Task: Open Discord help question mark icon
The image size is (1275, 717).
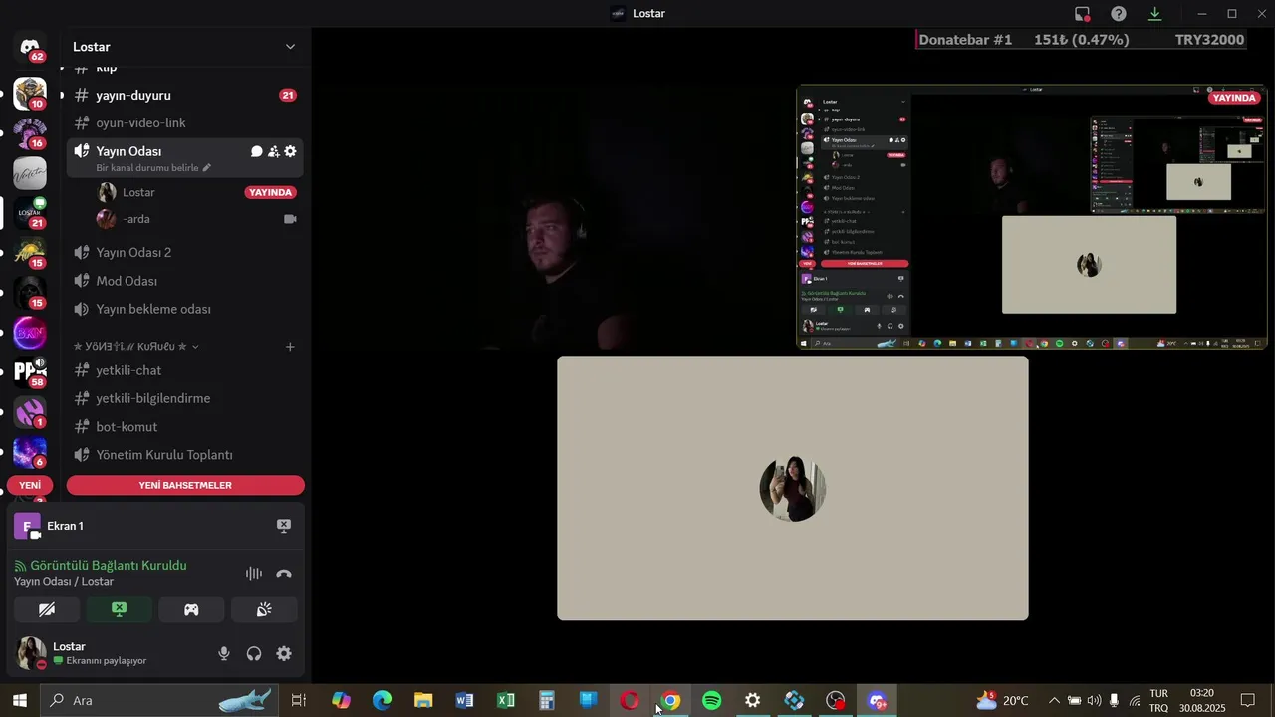Action: 1119,14
